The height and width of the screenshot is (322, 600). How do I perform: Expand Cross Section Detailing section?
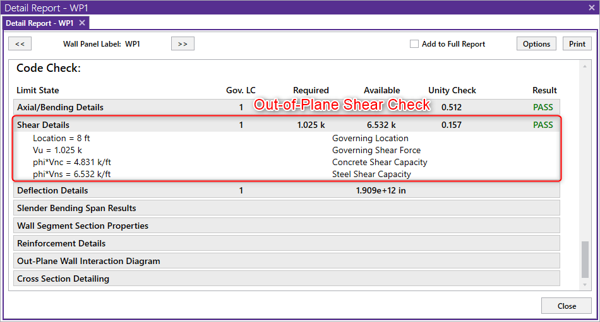click(x=63, y=279)
